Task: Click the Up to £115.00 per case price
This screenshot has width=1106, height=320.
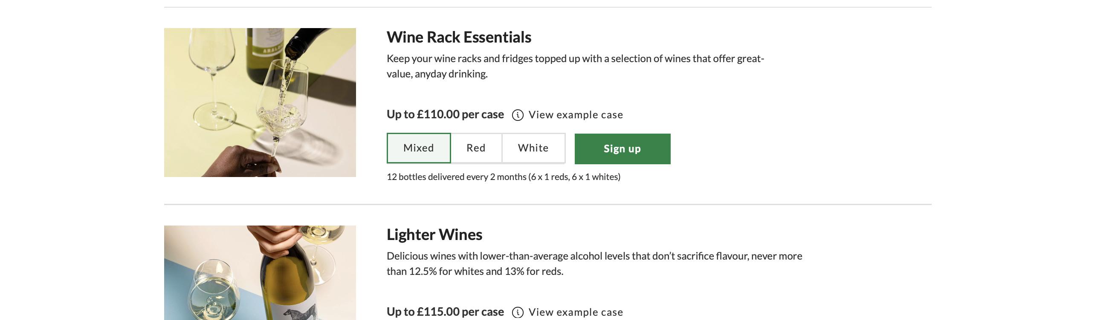Action: tap(445, 312)
